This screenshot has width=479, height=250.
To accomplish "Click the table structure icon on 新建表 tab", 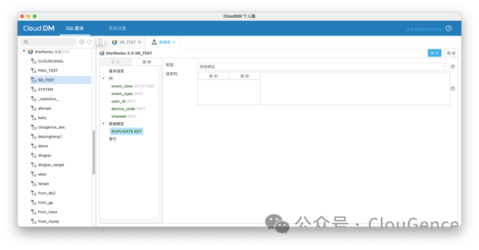I will coord(154,42).
